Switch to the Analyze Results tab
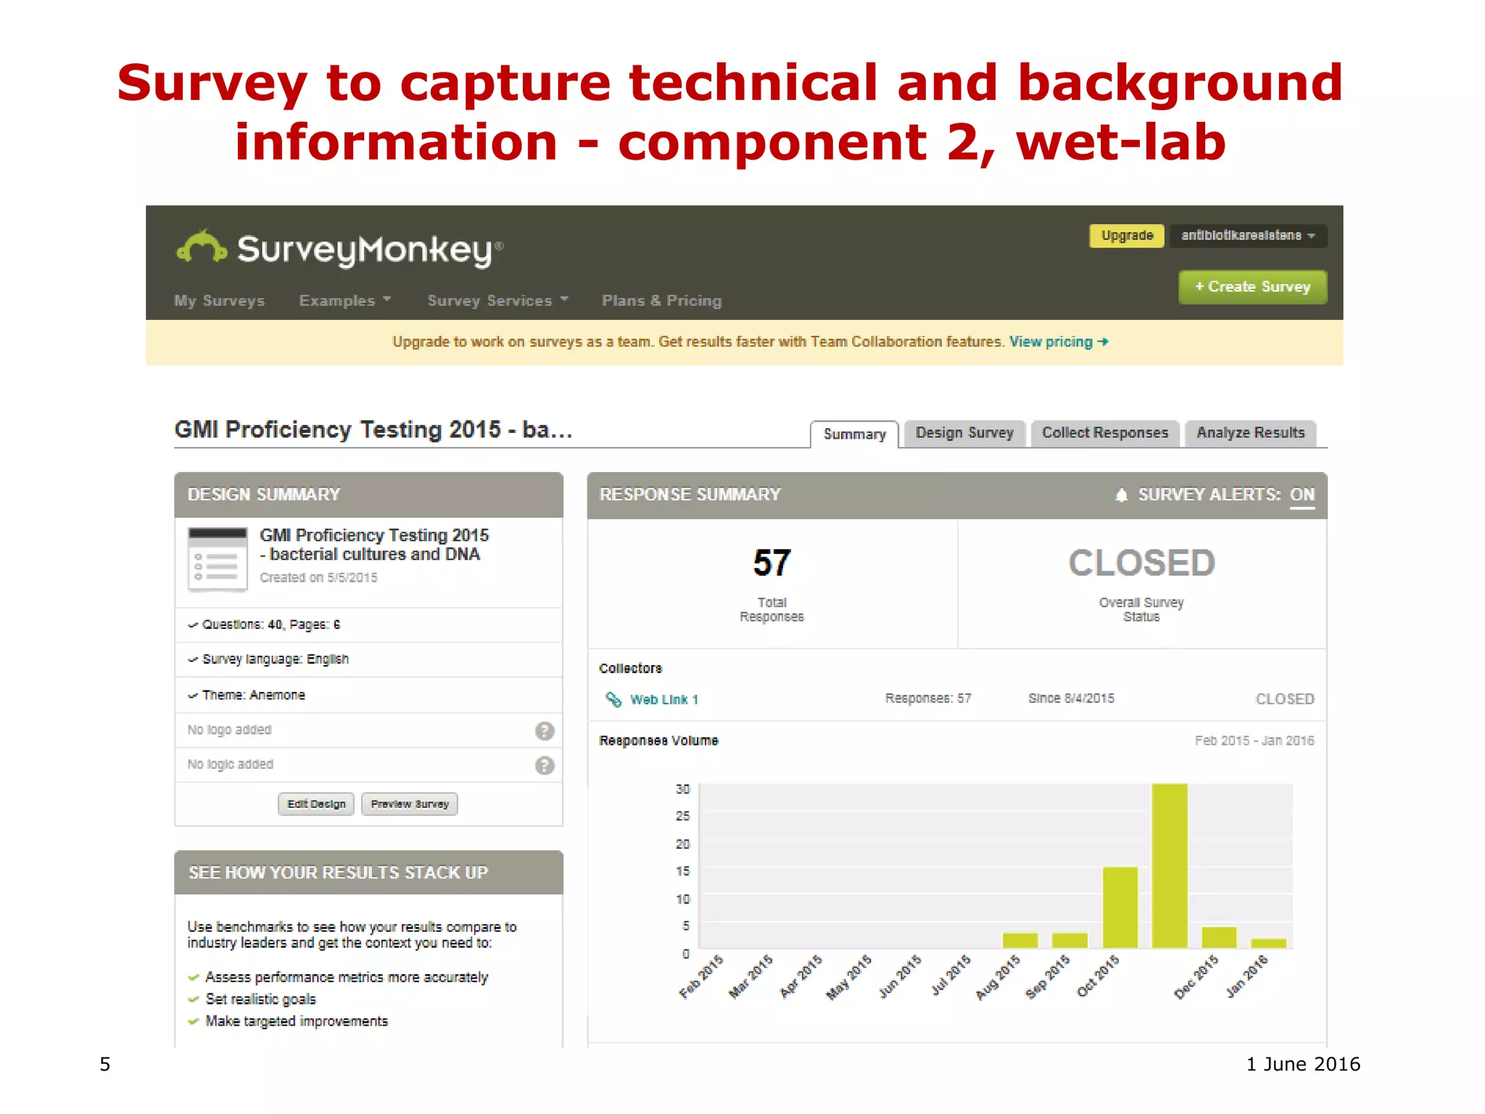The image size is (1485, 1114). (x=1250, y=433)
